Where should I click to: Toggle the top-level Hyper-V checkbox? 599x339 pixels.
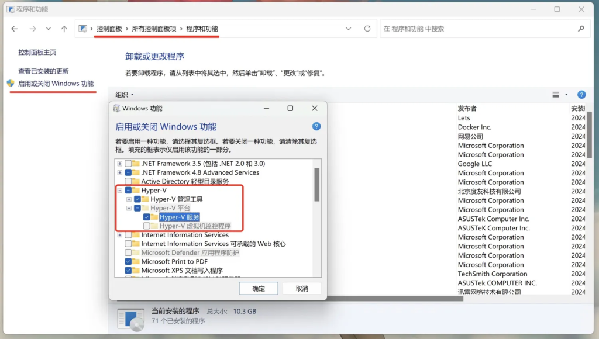[128, 190]
